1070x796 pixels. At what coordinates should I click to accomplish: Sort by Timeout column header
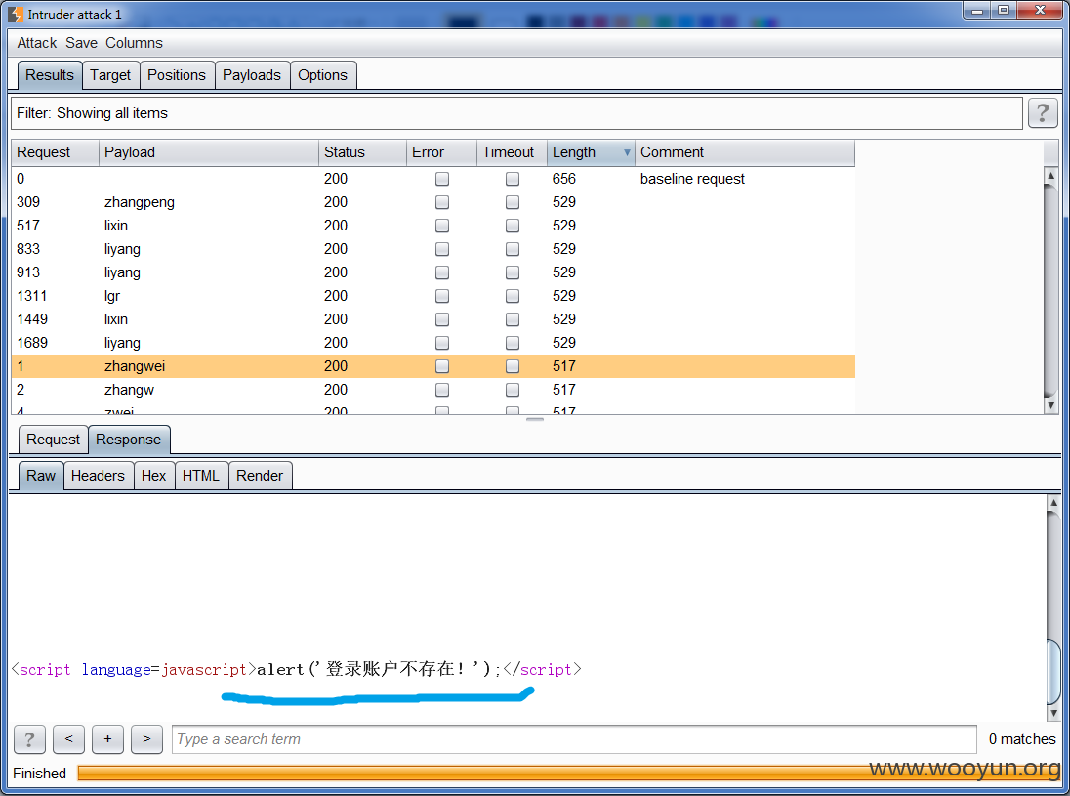point(512,152)
